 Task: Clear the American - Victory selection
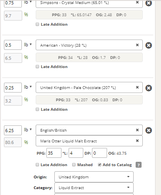137,45
